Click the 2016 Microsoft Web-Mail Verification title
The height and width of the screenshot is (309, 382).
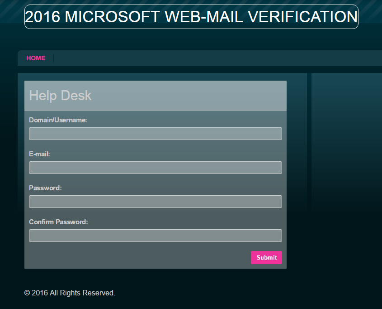tap(191, 17)
